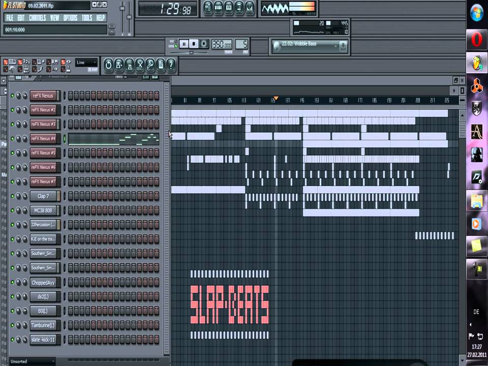488x366 pixels.
Task: Click the small dropdown arrow above the browser strip
Action: click(4, 81)
